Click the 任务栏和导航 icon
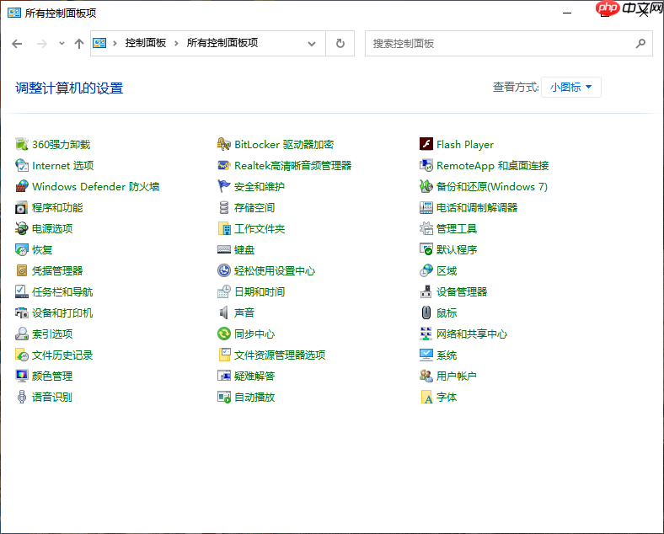This screenshot has width=664, height=534. pos(22,292)
